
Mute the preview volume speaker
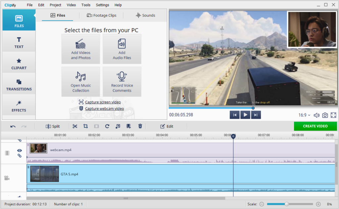pyautogui.click(x=316, y=115)
